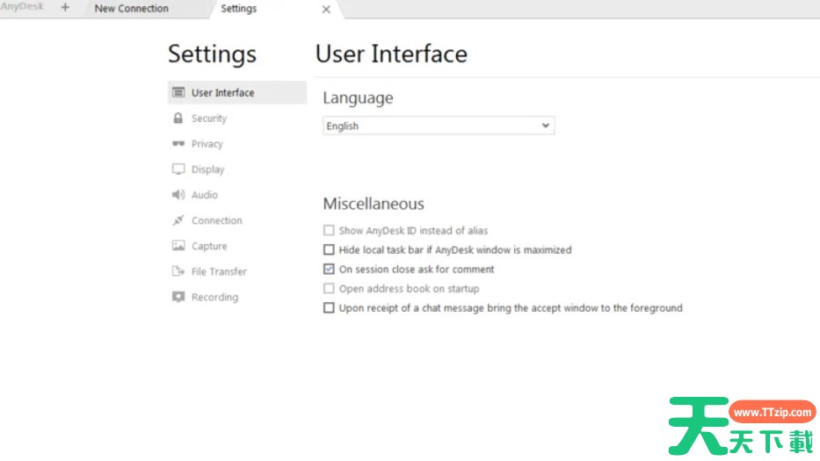The image size is (820, 461).
Task: Click the User Interface list icon in sidebar
Action: (178, 92)
